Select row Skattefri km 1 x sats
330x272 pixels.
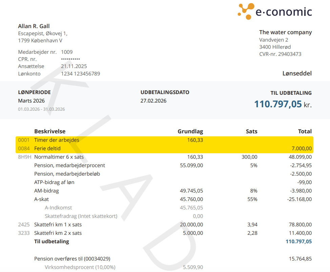164,225
